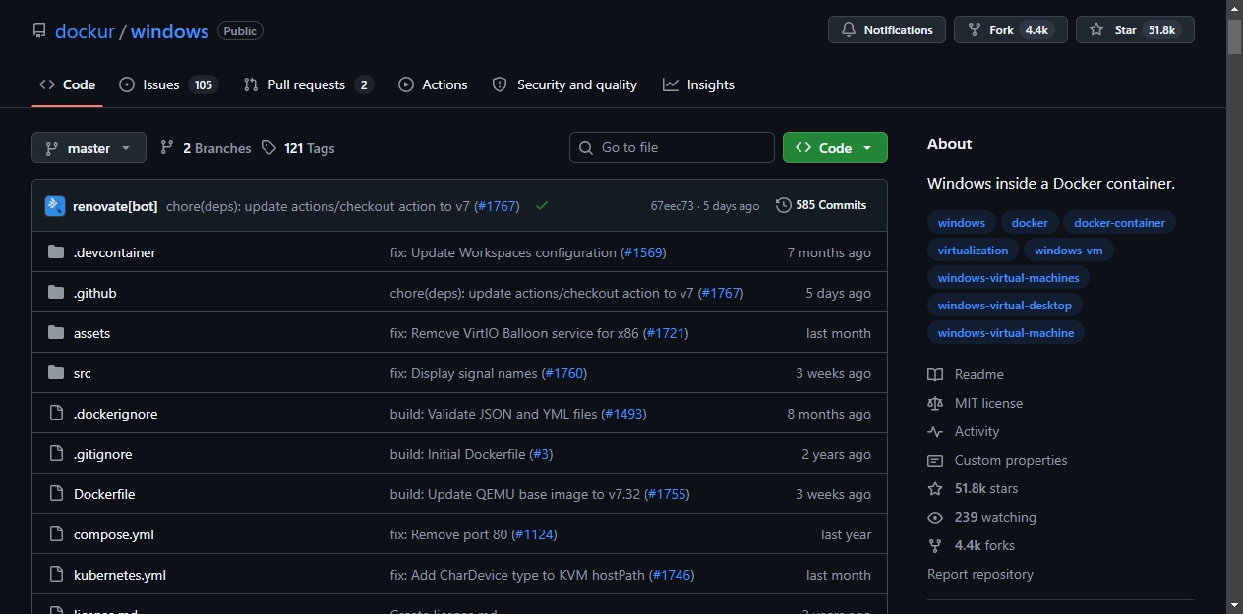
Task: Select the windows-vm topic tag
Action: coord(1068,251)
